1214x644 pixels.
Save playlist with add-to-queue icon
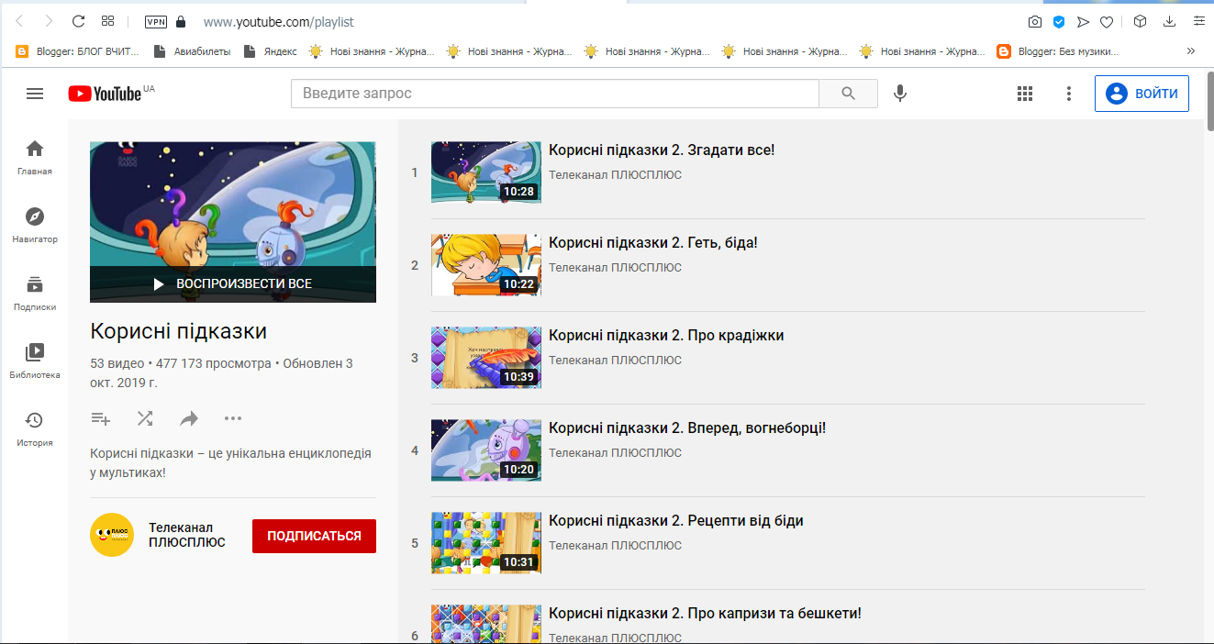(x=101, y=418)
